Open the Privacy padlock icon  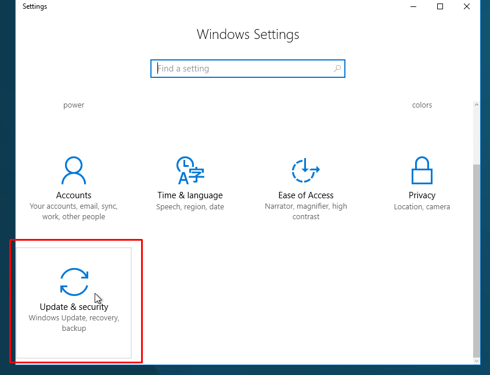pos(422,170)
